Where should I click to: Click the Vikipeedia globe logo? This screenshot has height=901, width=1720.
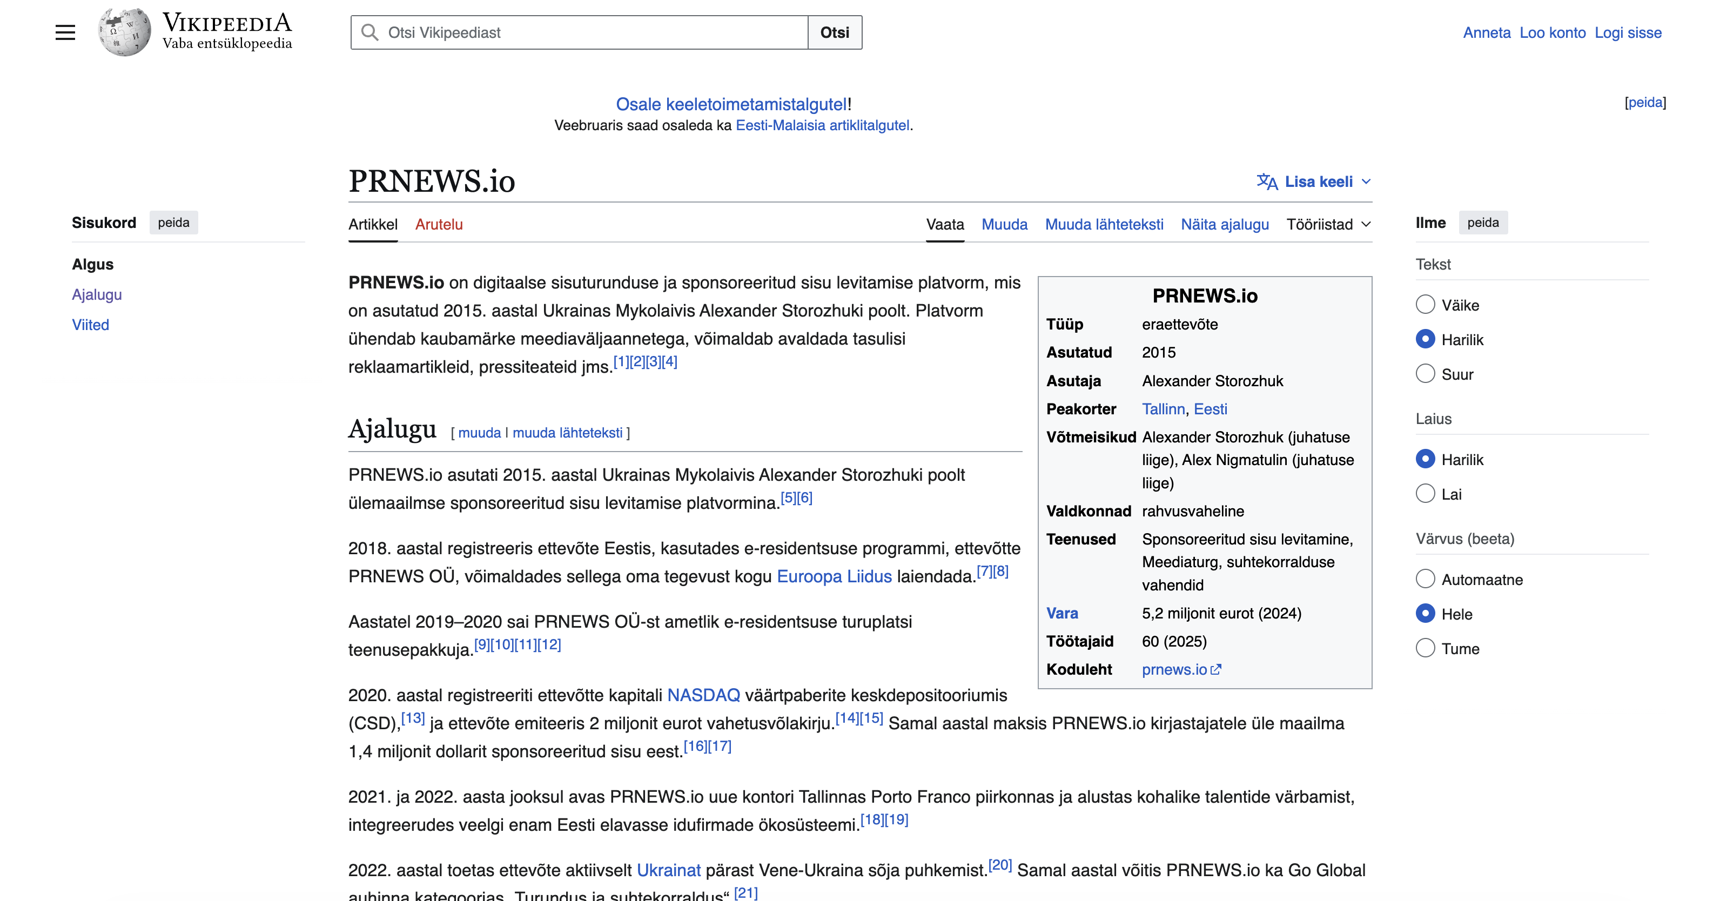coord(124,32)
